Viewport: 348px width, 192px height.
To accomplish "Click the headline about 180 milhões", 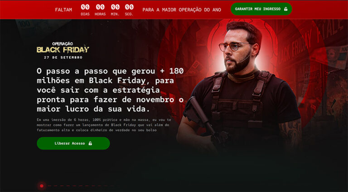I will (x=110, y=90).
